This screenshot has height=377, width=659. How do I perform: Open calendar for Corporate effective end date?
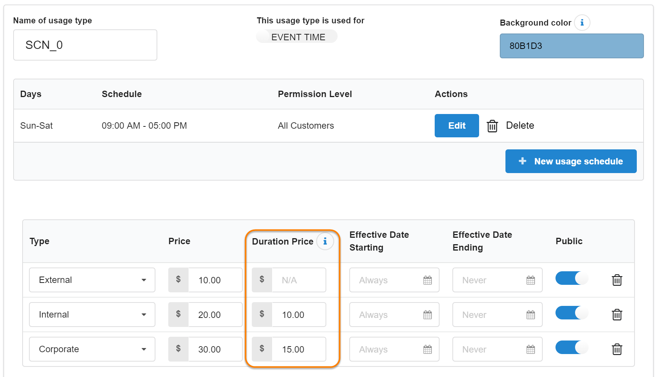(x=531, y=350)
